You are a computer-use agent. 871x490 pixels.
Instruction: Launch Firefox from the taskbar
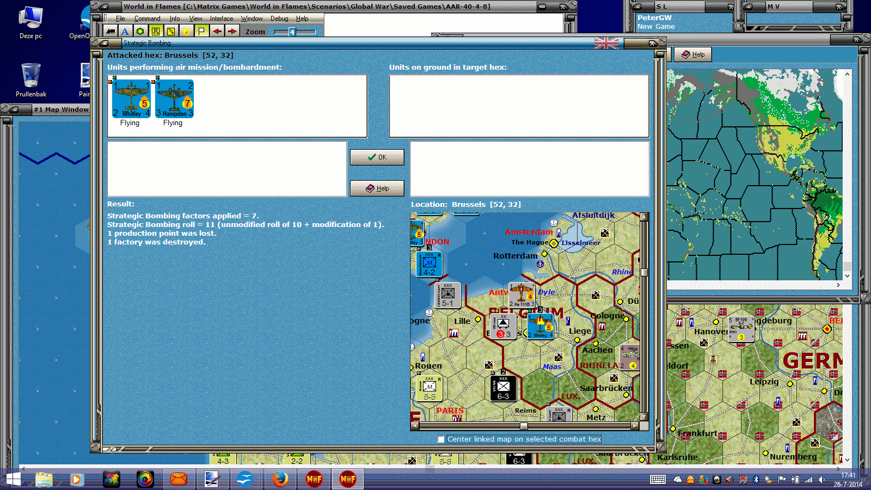[x=280, y=479]
